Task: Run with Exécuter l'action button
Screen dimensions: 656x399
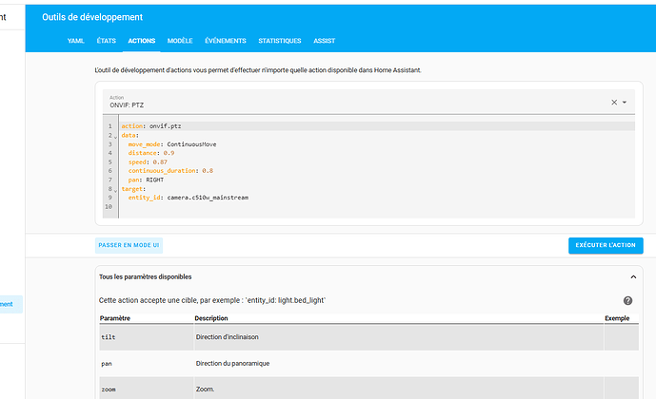Action: pyautogui.click(x=606, y=245)
